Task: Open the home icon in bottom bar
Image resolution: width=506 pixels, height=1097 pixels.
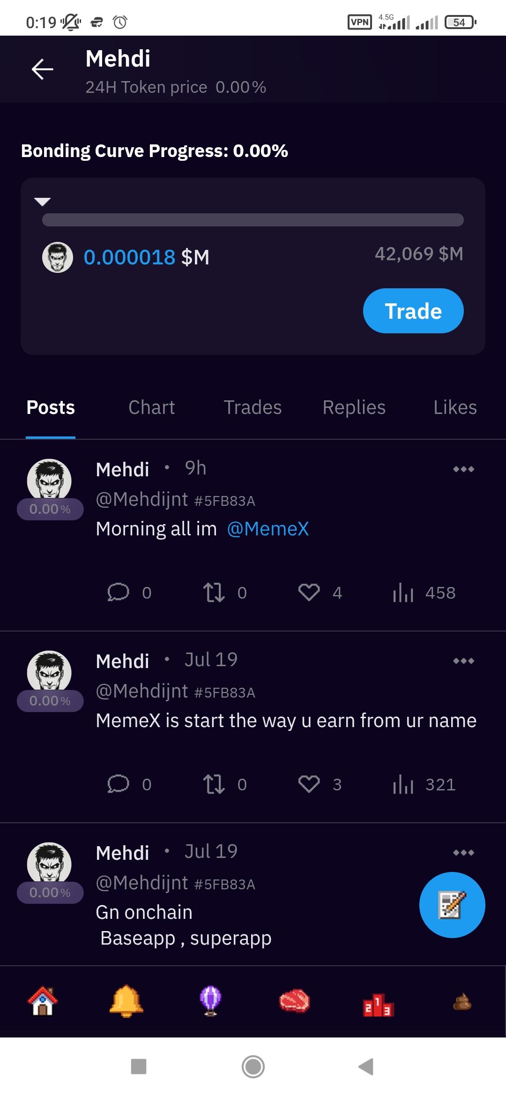Action: [43, 1001]
